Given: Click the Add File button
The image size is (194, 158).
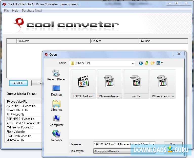Looking at the screenshot, I should [18, 83].
